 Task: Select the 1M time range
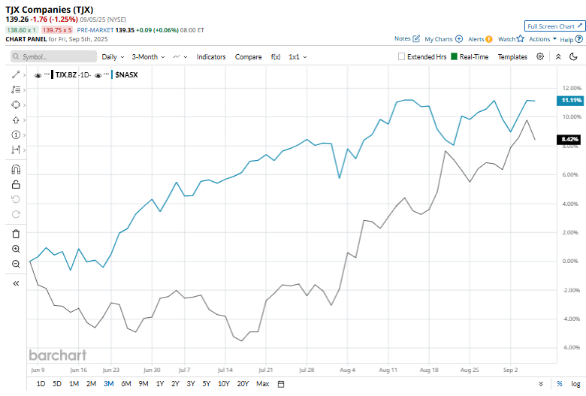pyautogui.click(x=74, y=384)
